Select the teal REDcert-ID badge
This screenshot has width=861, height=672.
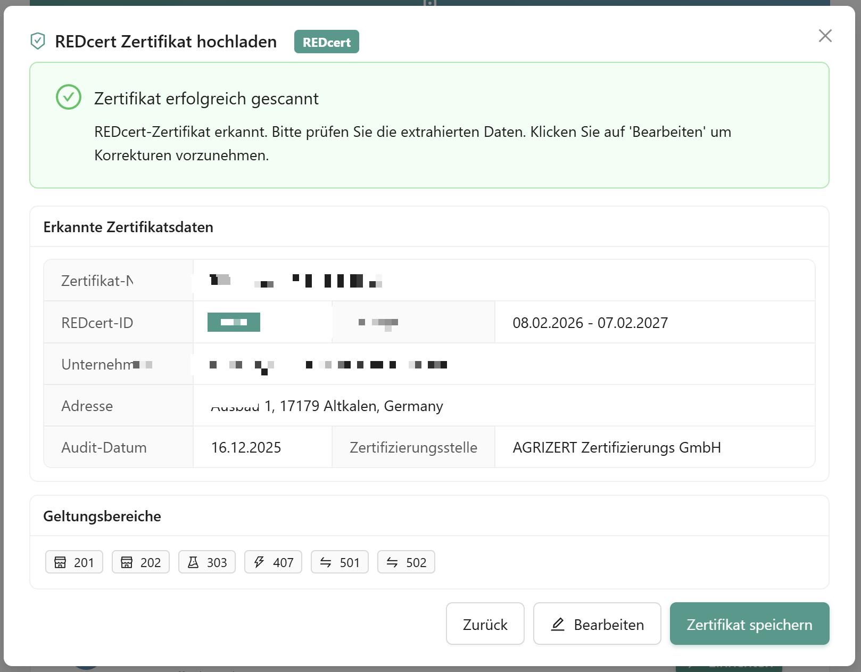pos(234,322)
